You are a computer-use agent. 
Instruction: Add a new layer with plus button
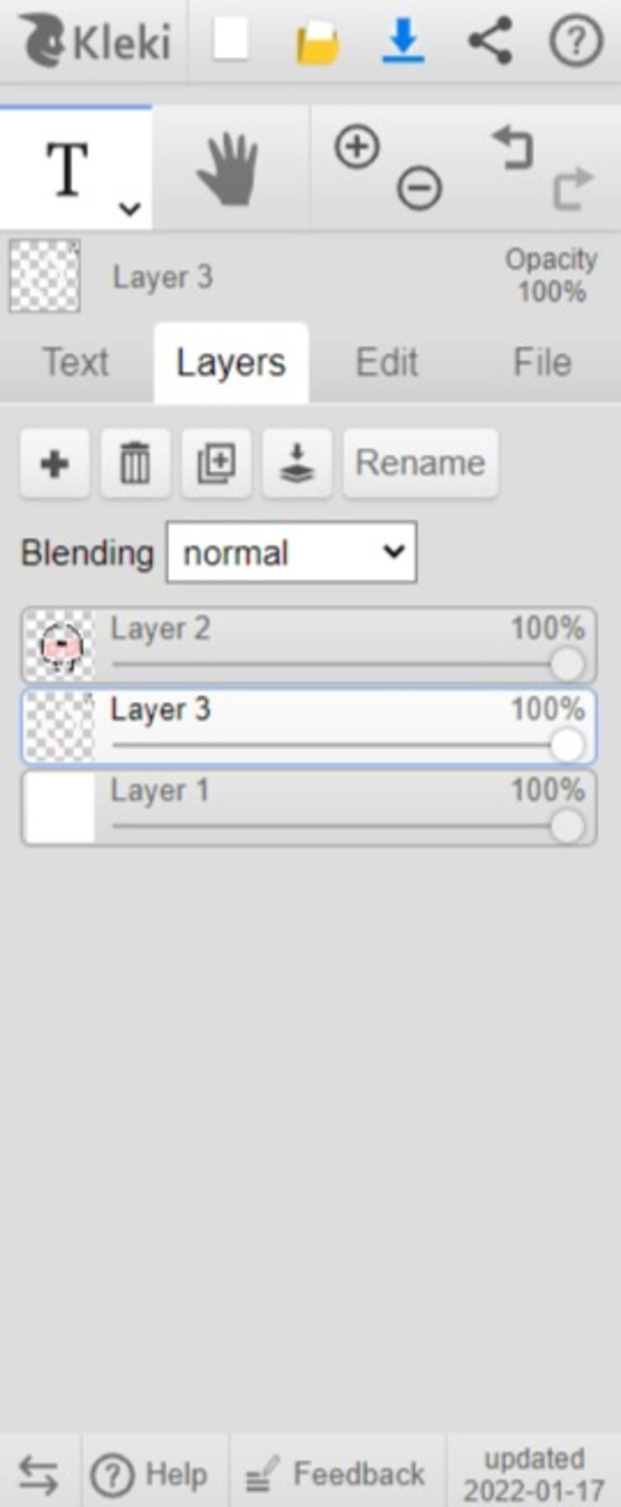pos(55,464)
